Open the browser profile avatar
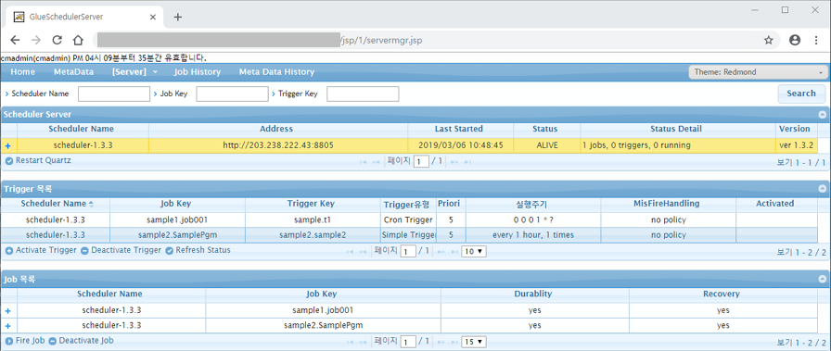Screen dimensions: 831x351 coord(795,40)
